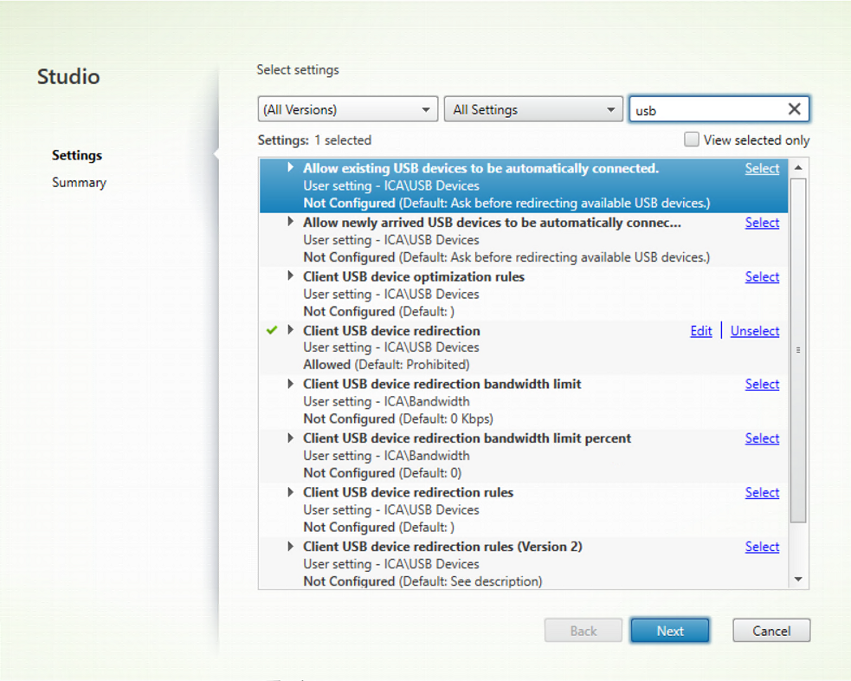851x681 pixels.
Task: Open the Settings step in sidebar
Action: (77, 156)
